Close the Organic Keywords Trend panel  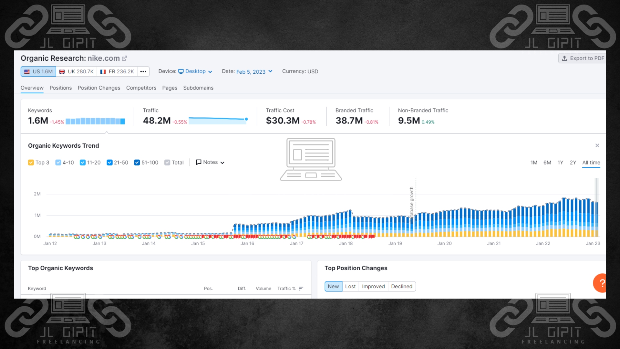point(597,146)
